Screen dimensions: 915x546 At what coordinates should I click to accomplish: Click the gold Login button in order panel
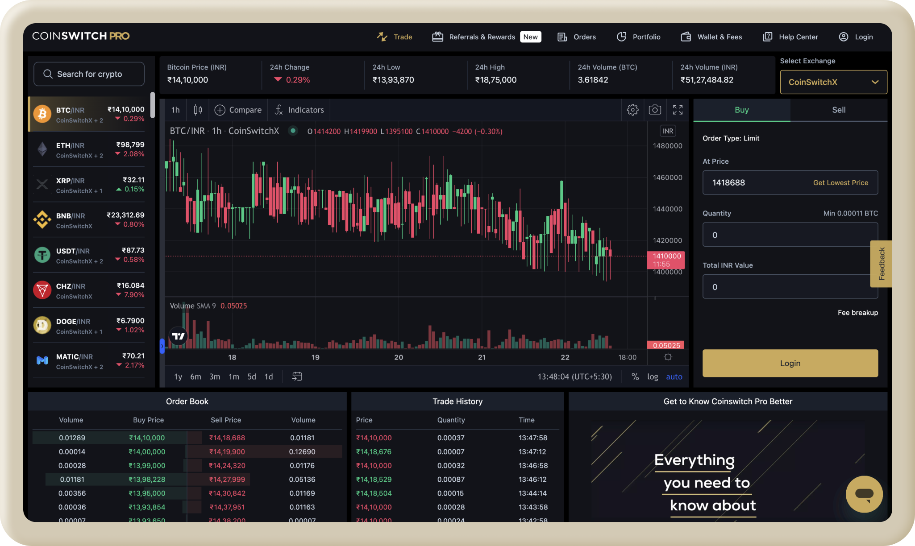(x=790, y=363)
